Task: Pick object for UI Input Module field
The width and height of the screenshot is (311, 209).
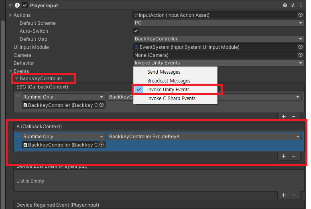Action: click(x=301, y=47)
